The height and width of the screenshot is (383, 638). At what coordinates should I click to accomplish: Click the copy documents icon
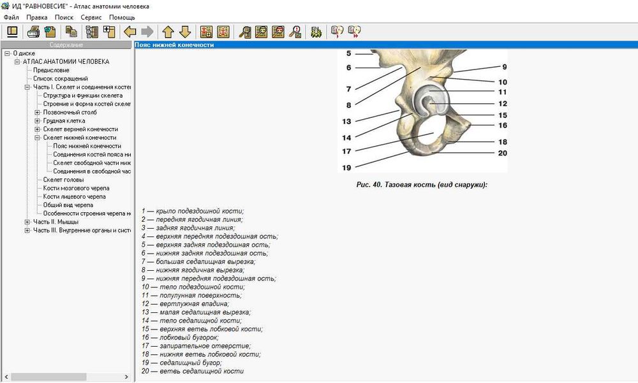tap(71, 31)
